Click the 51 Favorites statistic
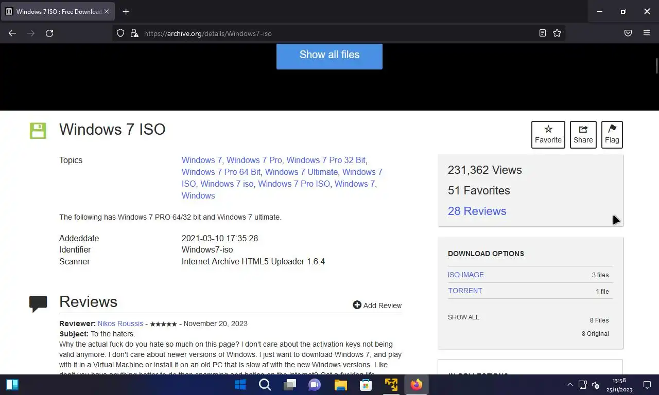The image size is (659, 395). [x=479, y=190]
